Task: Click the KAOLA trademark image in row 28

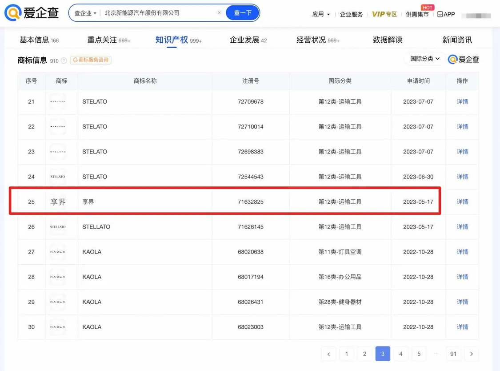Action: [58, 277]
